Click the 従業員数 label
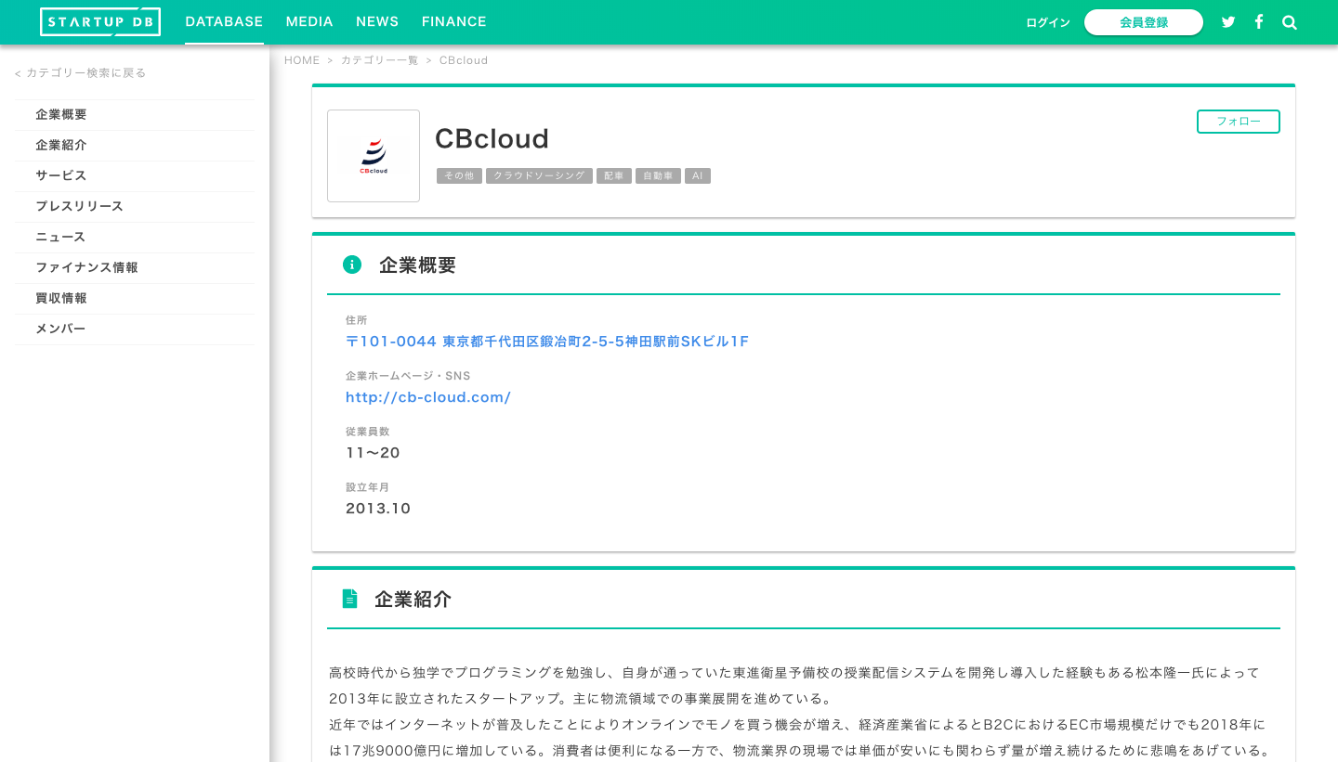 click(x=368, y=432)
